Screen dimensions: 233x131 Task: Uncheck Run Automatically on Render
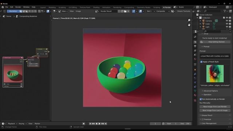click(x=201, y=99)
